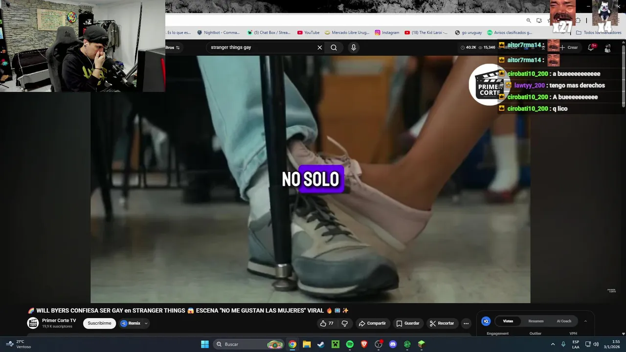Open the three-dot more actions menu
626x352 pixels.
pos(466,323)
